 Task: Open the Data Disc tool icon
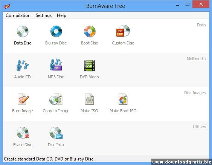pyautogui.click(x=23, y=31)
